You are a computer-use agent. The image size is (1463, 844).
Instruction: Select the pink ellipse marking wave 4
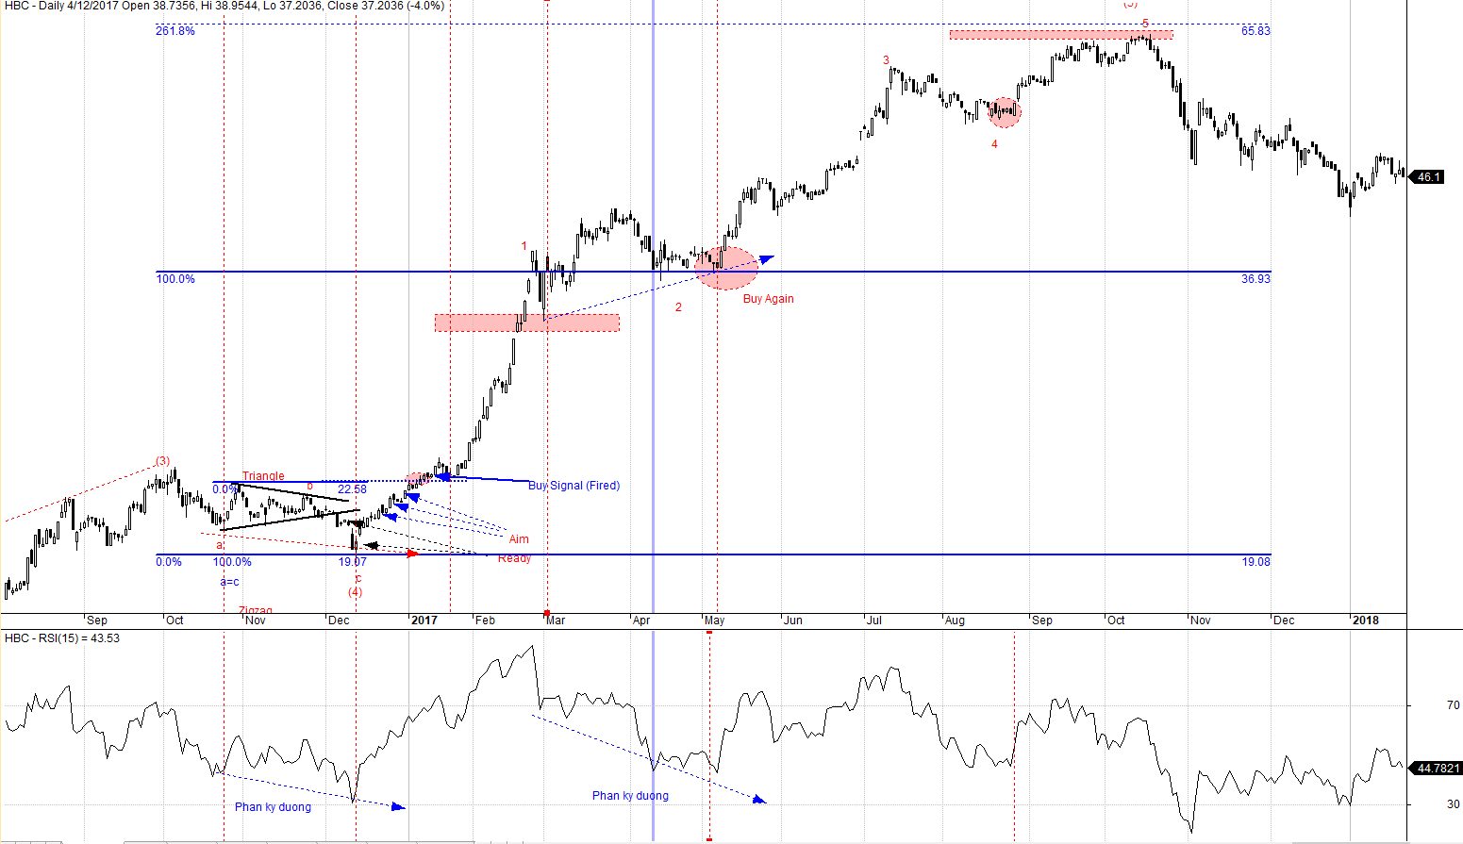pyautogui.click(x=1004, y=112)
